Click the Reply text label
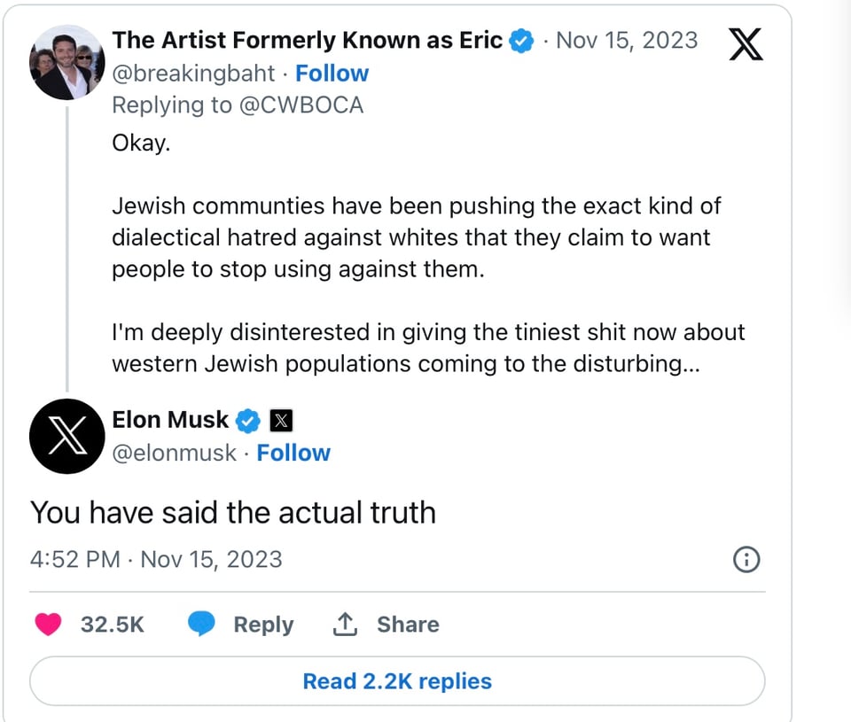Image resolution: width=851 pixels, height=722 pixels. (x=263, y=625)
